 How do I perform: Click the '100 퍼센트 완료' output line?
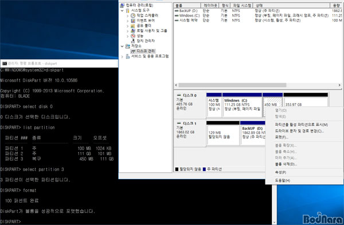pos(22,201)
